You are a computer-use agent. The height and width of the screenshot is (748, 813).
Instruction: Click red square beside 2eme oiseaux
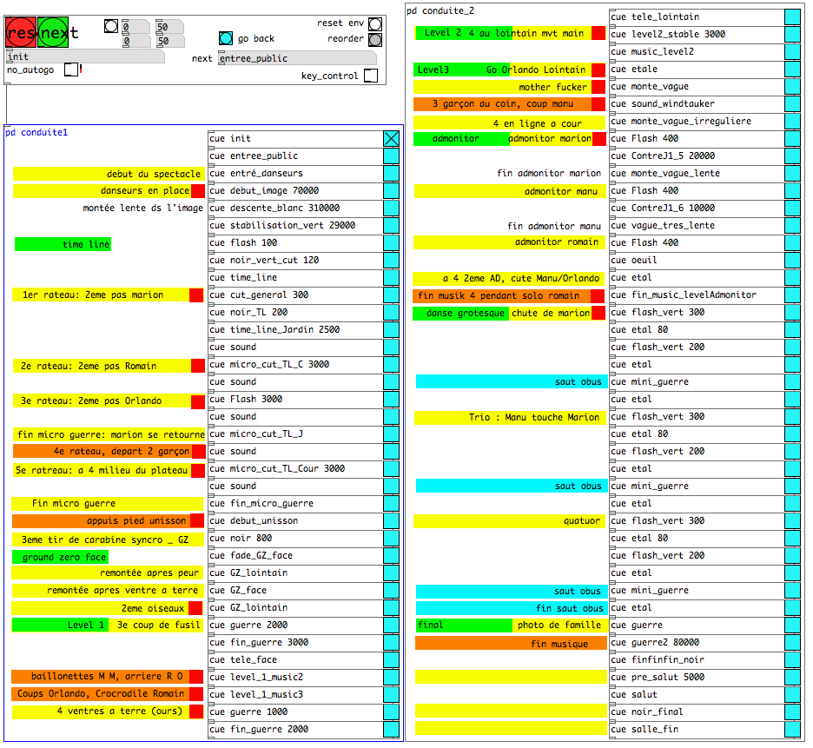195,608
